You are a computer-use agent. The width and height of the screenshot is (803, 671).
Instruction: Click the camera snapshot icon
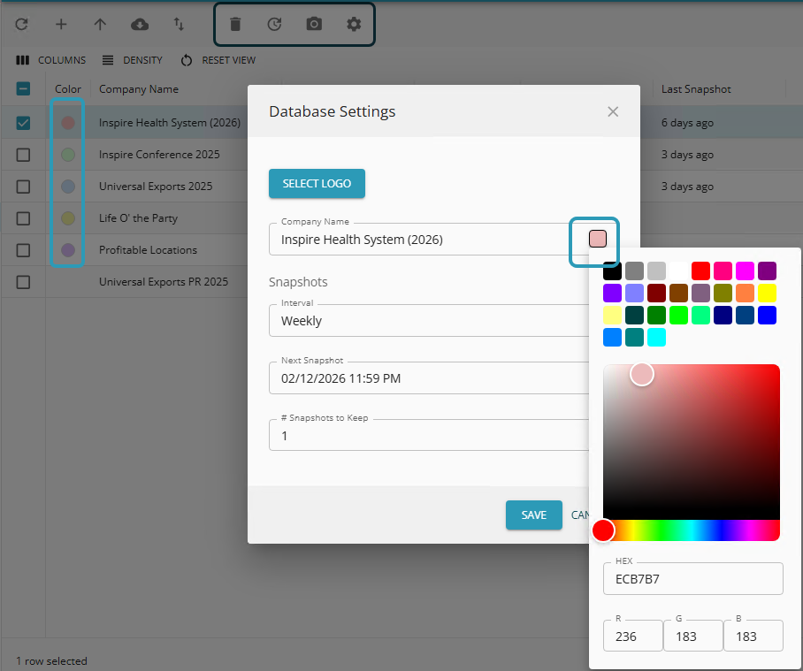[x=314, y=24]
